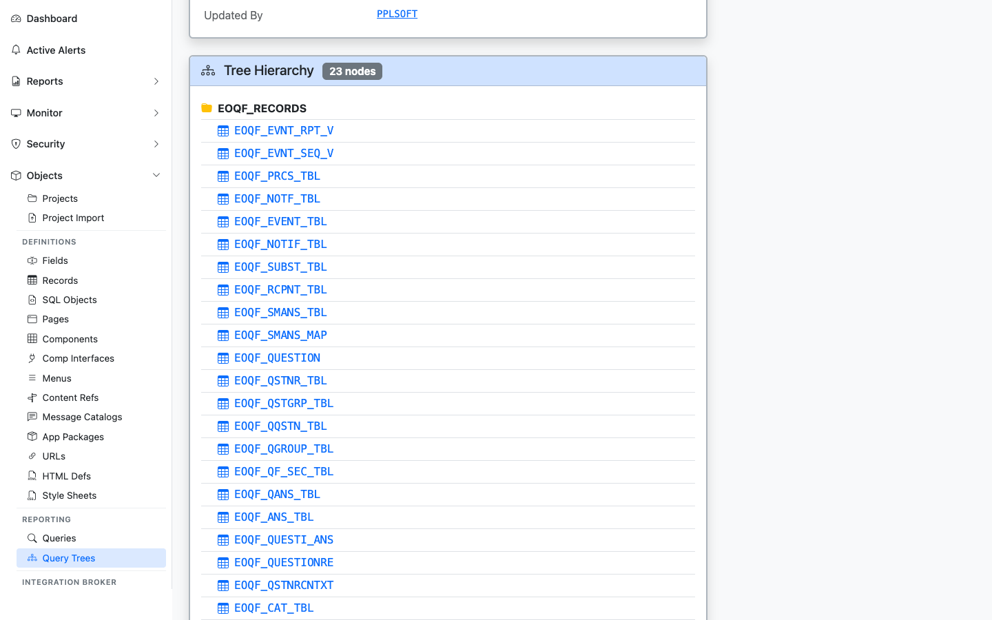Screen dimensions: 992x620
Task: Select Query Trees in the sidebar
Action: [91, 558]
